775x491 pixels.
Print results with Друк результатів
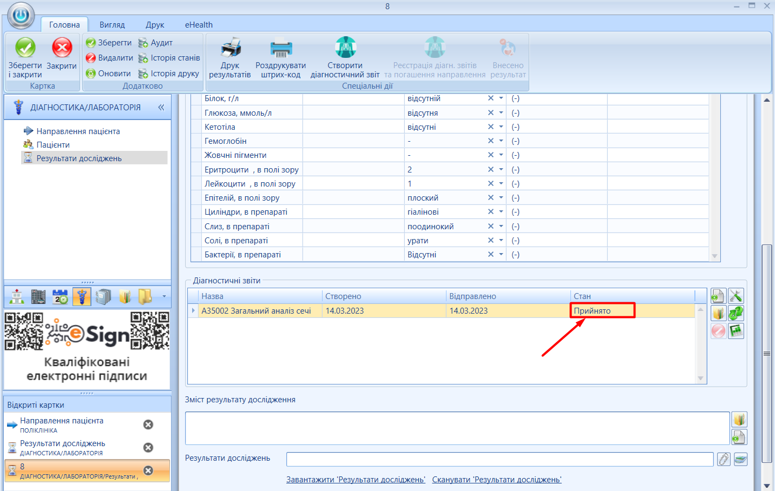[230, 58]
